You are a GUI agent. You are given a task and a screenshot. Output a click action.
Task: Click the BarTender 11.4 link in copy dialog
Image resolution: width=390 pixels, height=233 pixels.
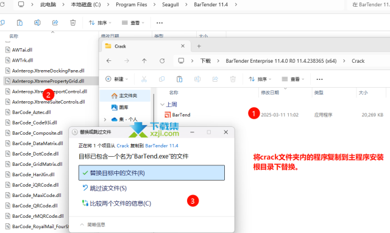[161, 146]
